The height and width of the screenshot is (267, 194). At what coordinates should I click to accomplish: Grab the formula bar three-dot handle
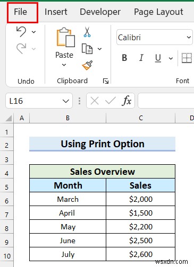pos(79,101)
